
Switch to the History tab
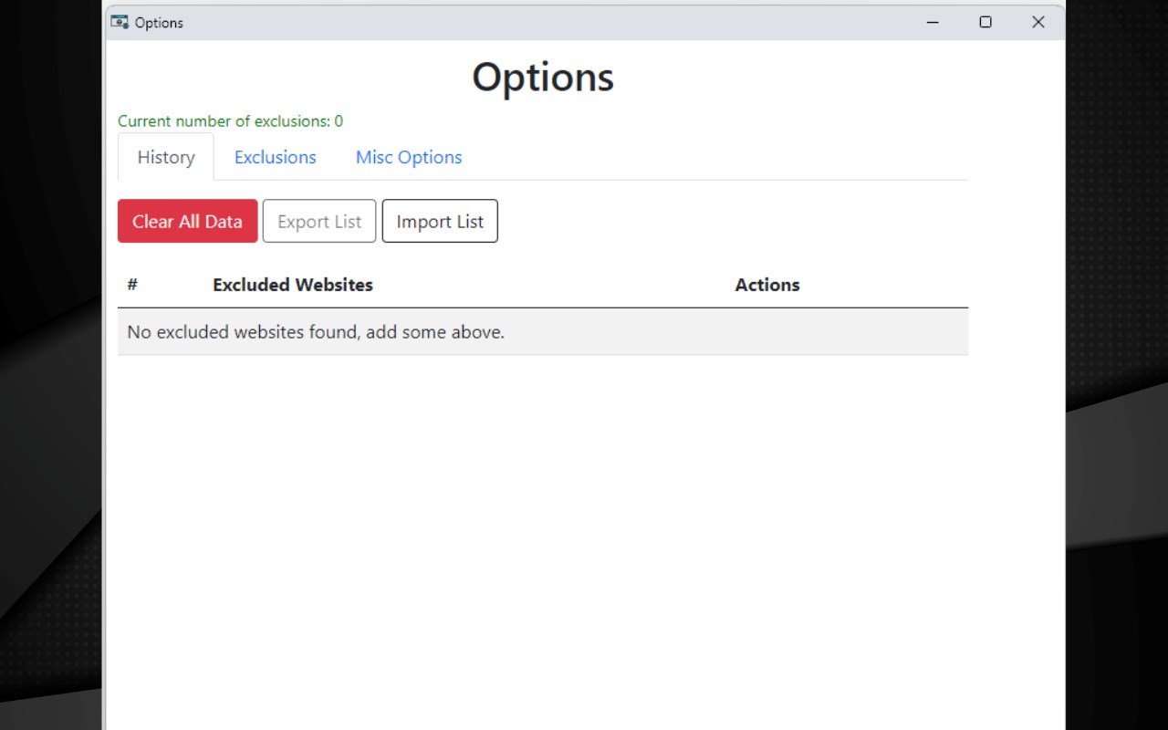pos(166,157)
